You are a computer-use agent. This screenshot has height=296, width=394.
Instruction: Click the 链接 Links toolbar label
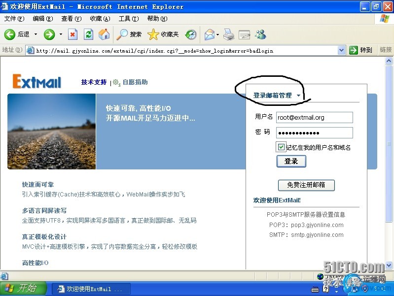[386, 50]
